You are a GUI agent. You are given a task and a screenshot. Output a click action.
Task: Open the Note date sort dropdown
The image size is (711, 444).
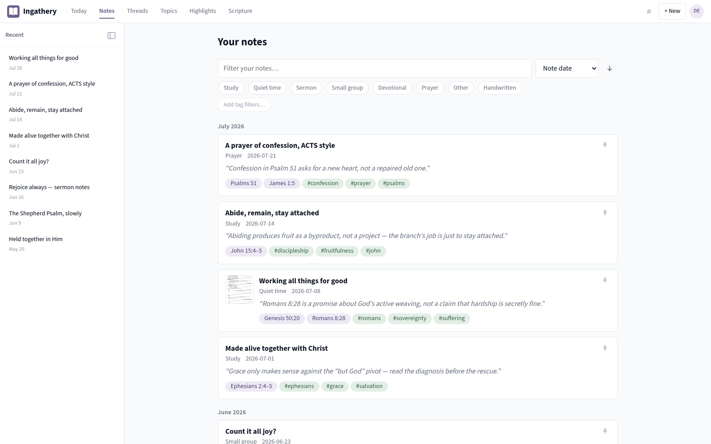pos(567,68)
